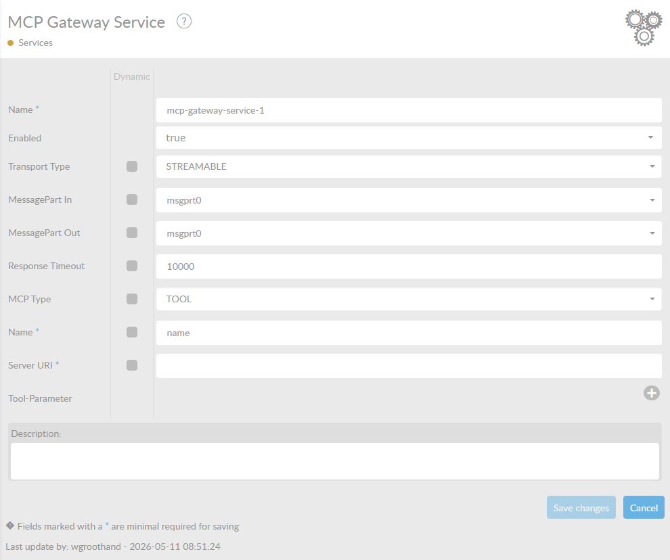
Task: Click the Save changes button
Action: (581, 507)
